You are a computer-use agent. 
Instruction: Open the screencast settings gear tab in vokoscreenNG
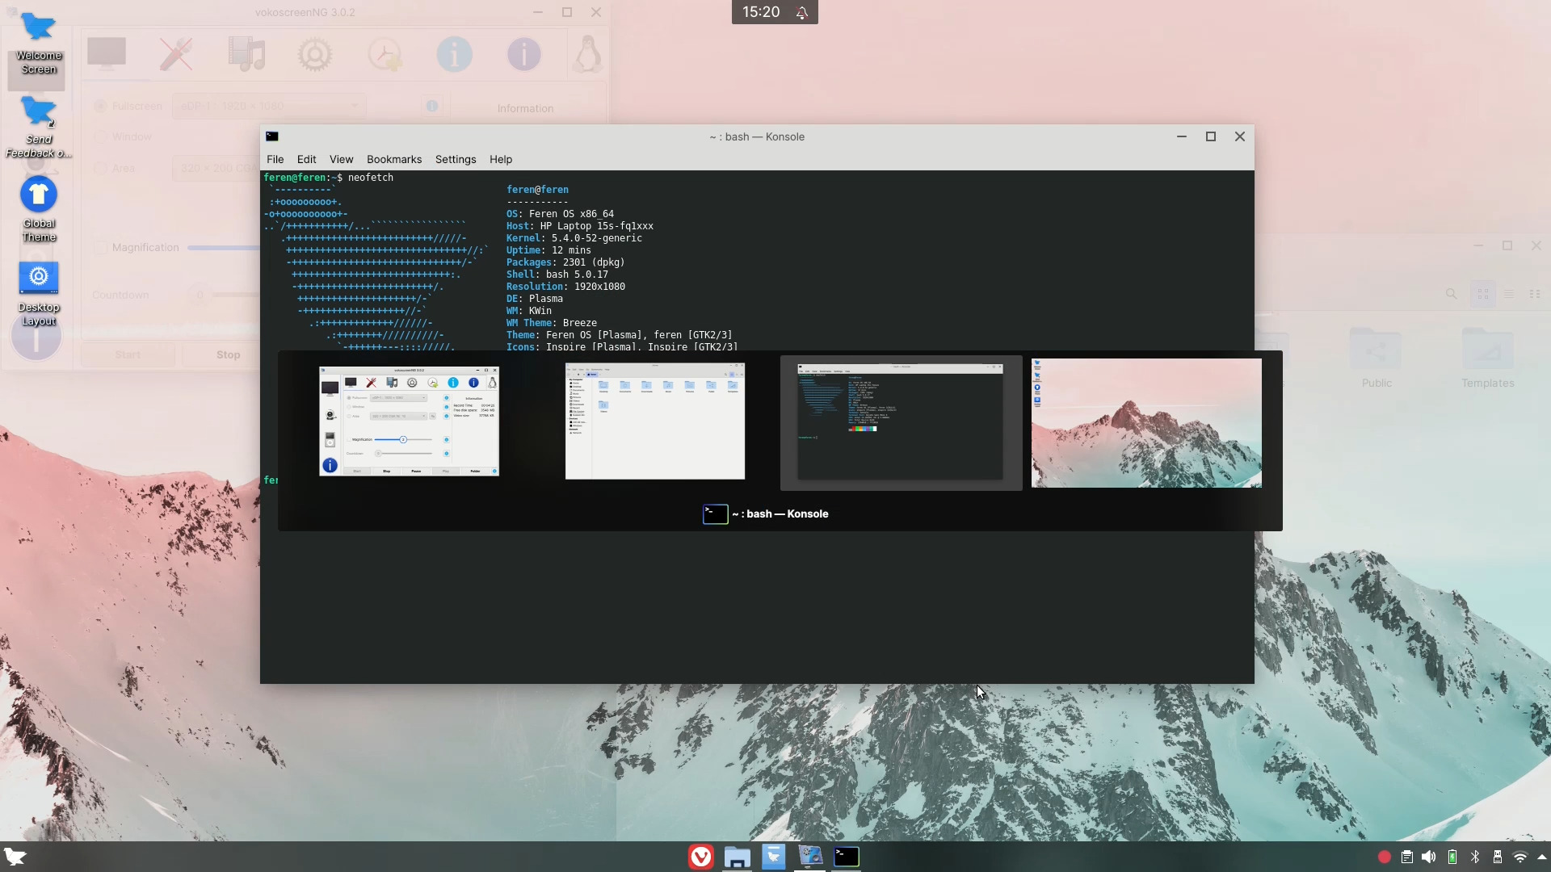(x=315, y=53)
